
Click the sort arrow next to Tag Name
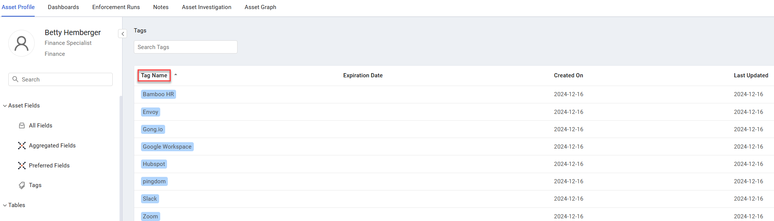176,75
